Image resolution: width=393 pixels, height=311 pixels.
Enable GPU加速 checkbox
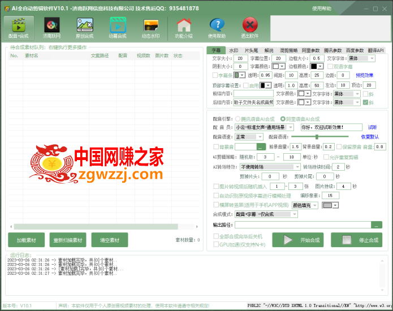(x=216, y=244)
